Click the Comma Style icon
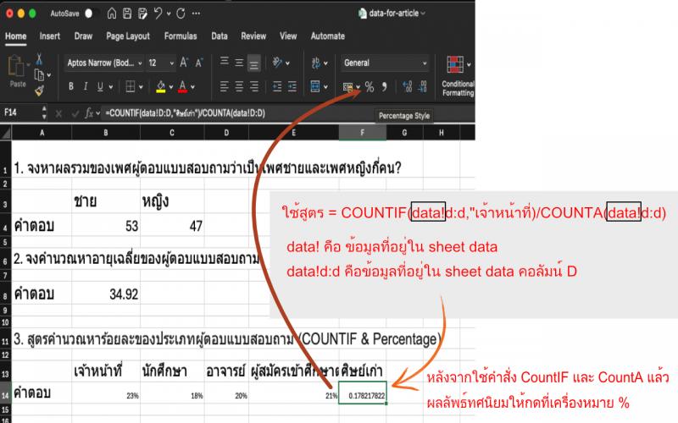Screen dimensions: 678x423 [384, 86]
